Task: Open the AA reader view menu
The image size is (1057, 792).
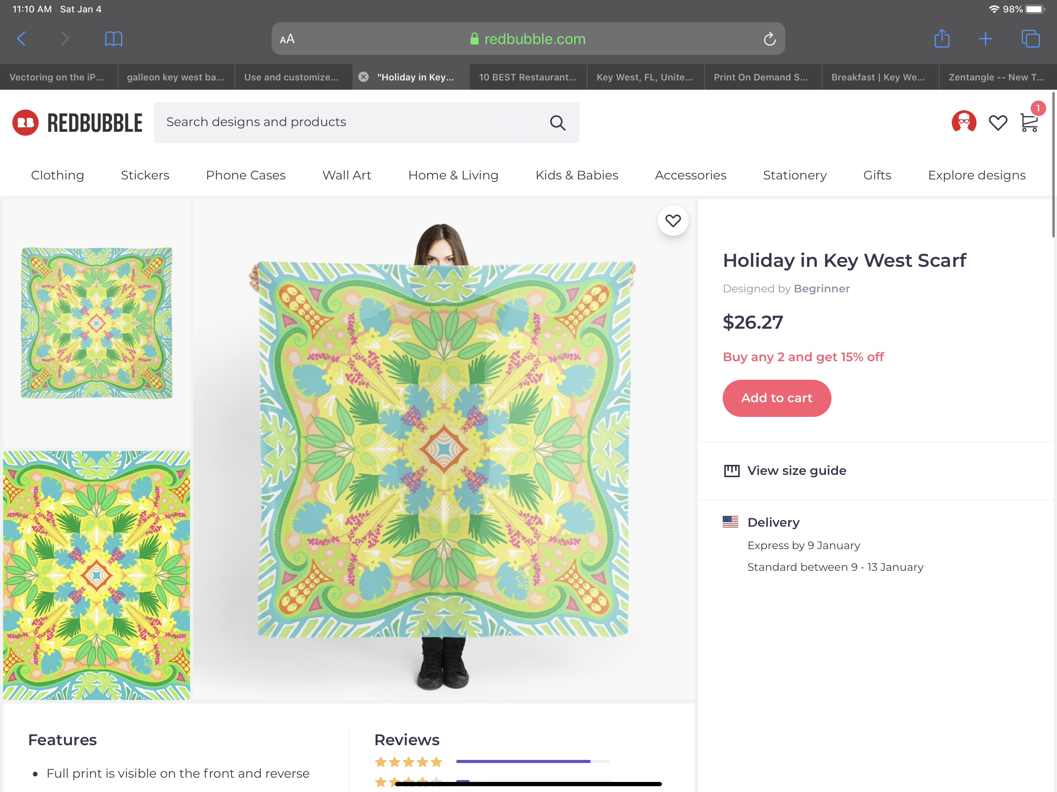Action: coord(287,39)
